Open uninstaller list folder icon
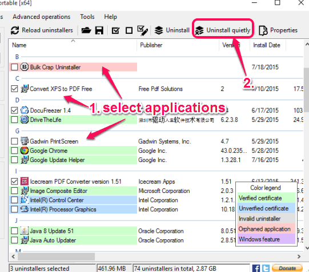The image size is (309, 272). click(x=86, y=30)
